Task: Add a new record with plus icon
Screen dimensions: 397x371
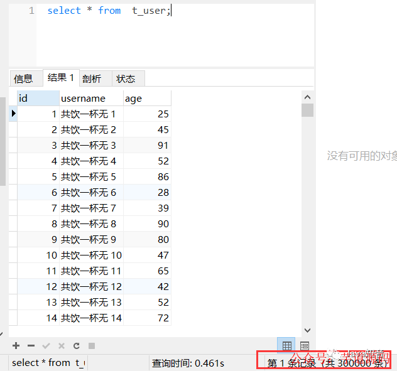Action: [16, 345]
